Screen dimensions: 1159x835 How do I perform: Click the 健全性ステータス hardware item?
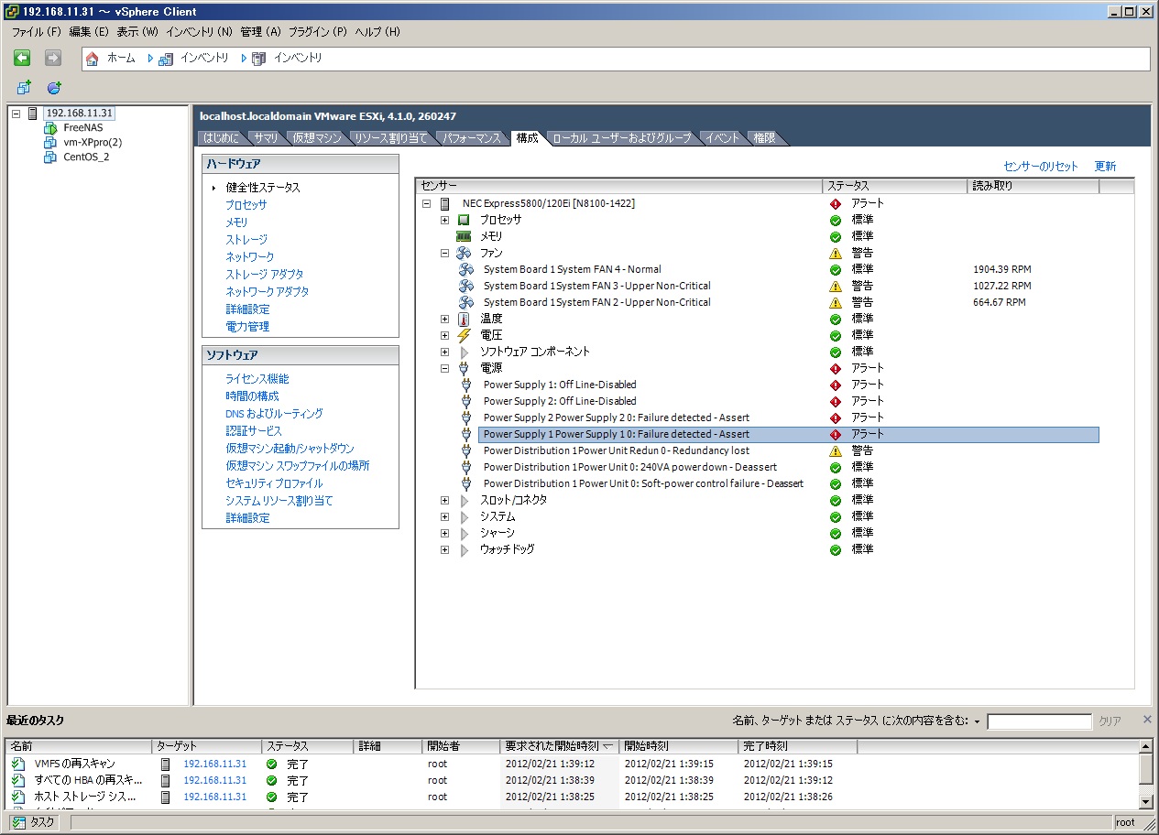point(263,187)
